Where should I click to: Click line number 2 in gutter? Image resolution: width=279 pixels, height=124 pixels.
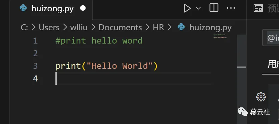[35, 53]
